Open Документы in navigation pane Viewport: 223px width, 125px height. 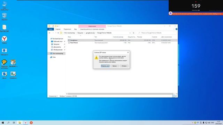[57, 47]
